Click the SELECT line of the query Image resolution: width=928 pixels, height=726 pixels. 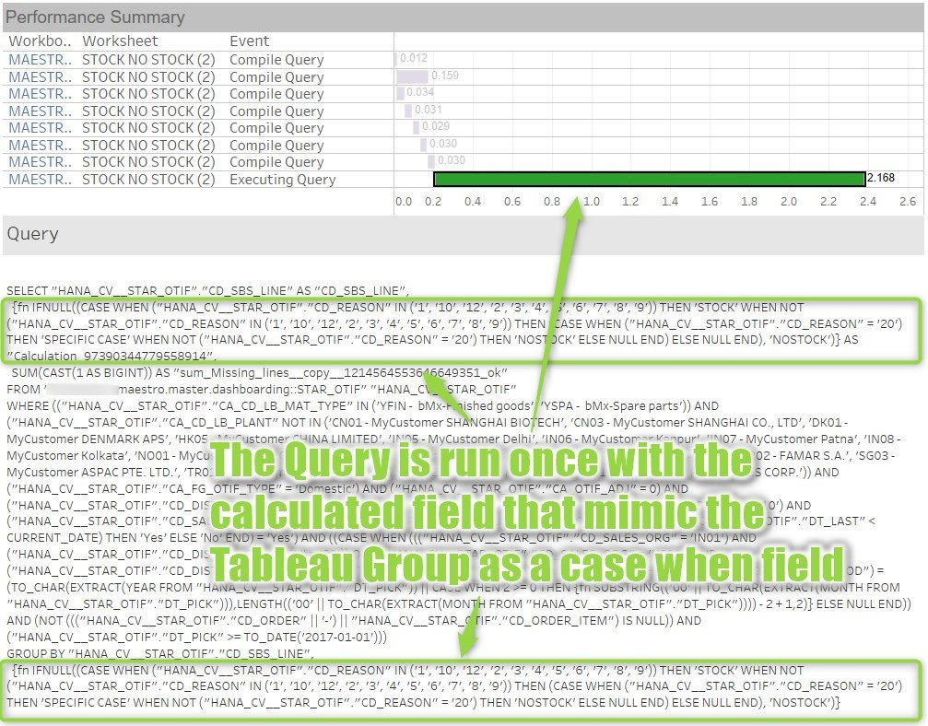click(207, 290)
